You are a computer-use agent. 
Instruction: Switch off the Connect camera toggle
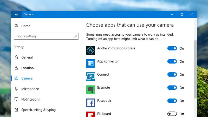click(172, 75)
